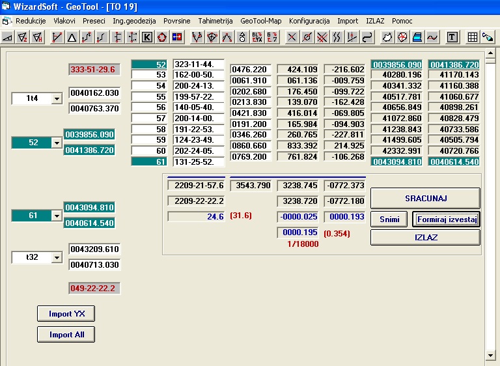Image resolution: width=500 pixels, height=366 pixels.
Task: Open the Tahimetrija menu
Action: point(215,21)
